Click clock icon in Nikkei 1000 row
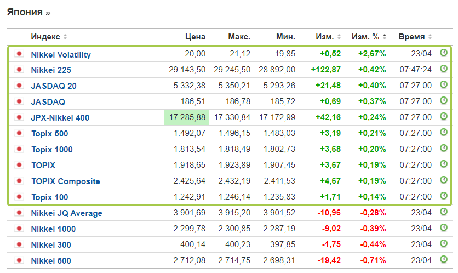Screen dimensions: 458x273 pyautogui.click(x=443, y=228)
